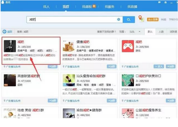The image size is (178, 127).
Task: Click 47/1000 member count text
Action: click(26, 81)
